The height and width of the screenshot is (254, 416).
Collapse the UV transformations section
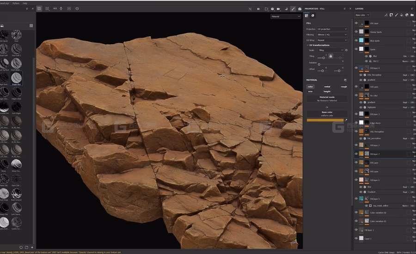[307, 45]
